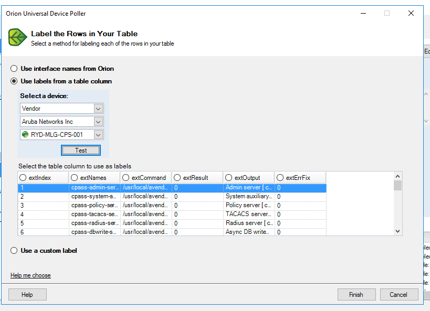Choose 'Use a custom label' radio option

(x=14, y=251)
